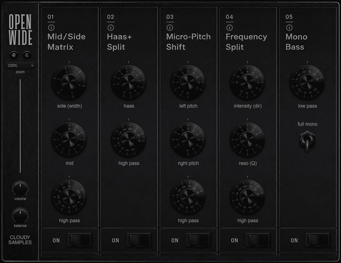Click the 'full mono' label
The height and width of the screenshot is (263, 341).
coord(307,124)
